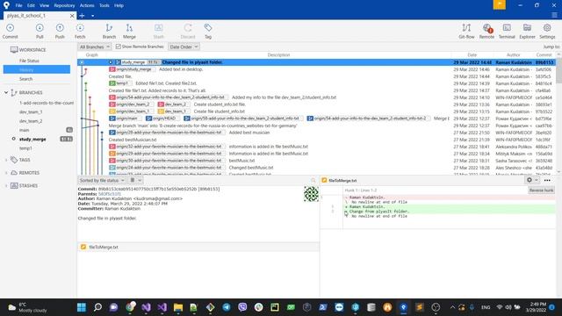Click the Author column header

pos(513,54)
